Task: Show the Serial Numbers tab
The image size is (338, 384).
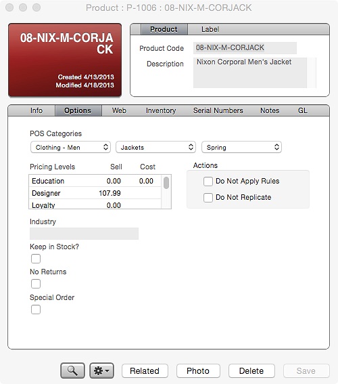Action: [x=218, y=110]
